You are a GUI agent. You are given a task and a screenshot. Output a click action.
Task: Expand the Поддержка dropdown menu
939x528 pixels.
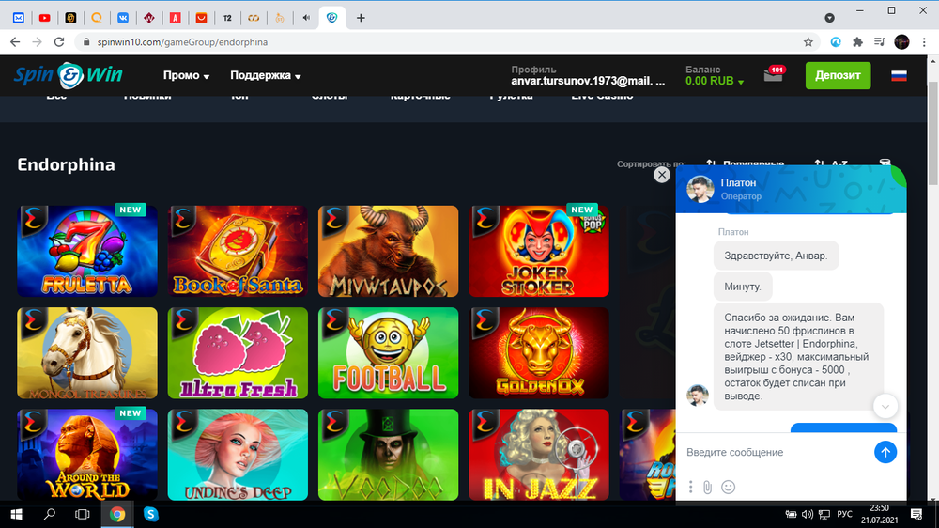coord(265,75)
